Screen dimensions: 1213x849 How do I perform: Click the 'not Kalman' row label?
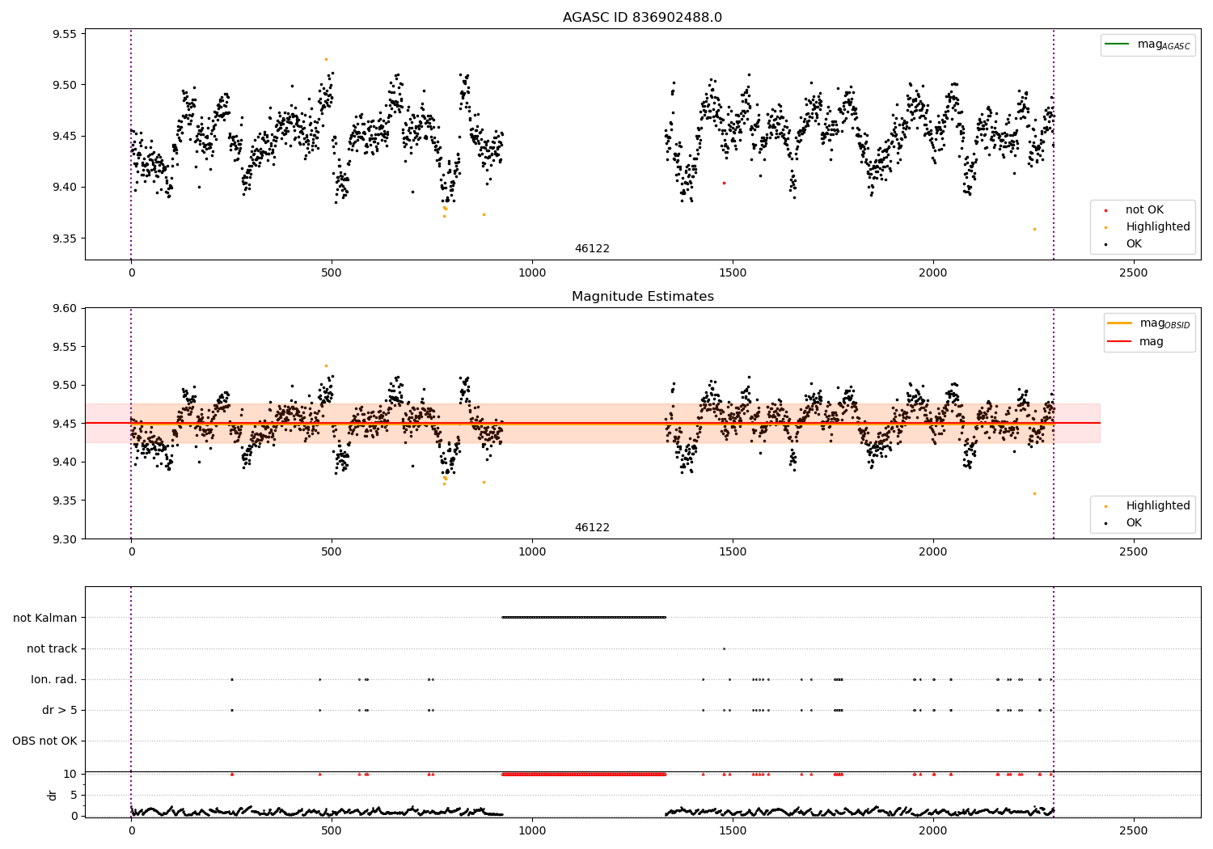point(45,618)
